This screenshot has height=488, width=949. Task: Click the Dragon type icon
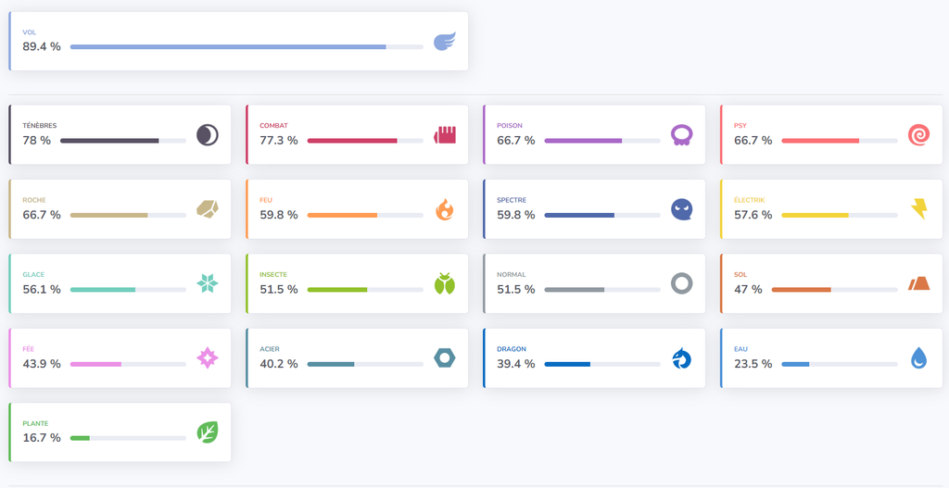point(681,358)
